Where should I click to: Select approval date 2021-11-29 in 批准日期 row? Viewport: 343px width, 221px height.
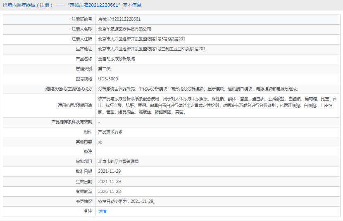pyautogui.click(x=110, y=172)
